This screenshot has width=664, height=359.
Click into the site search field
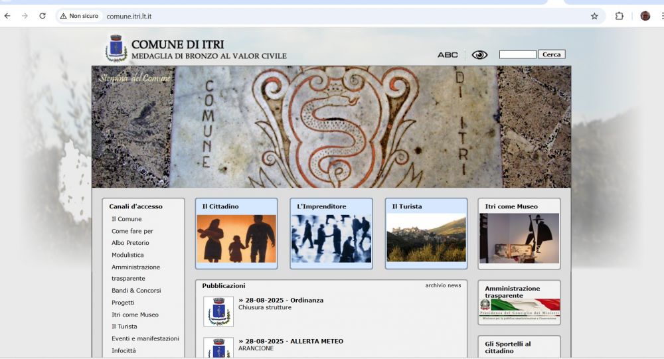[517, 54]
